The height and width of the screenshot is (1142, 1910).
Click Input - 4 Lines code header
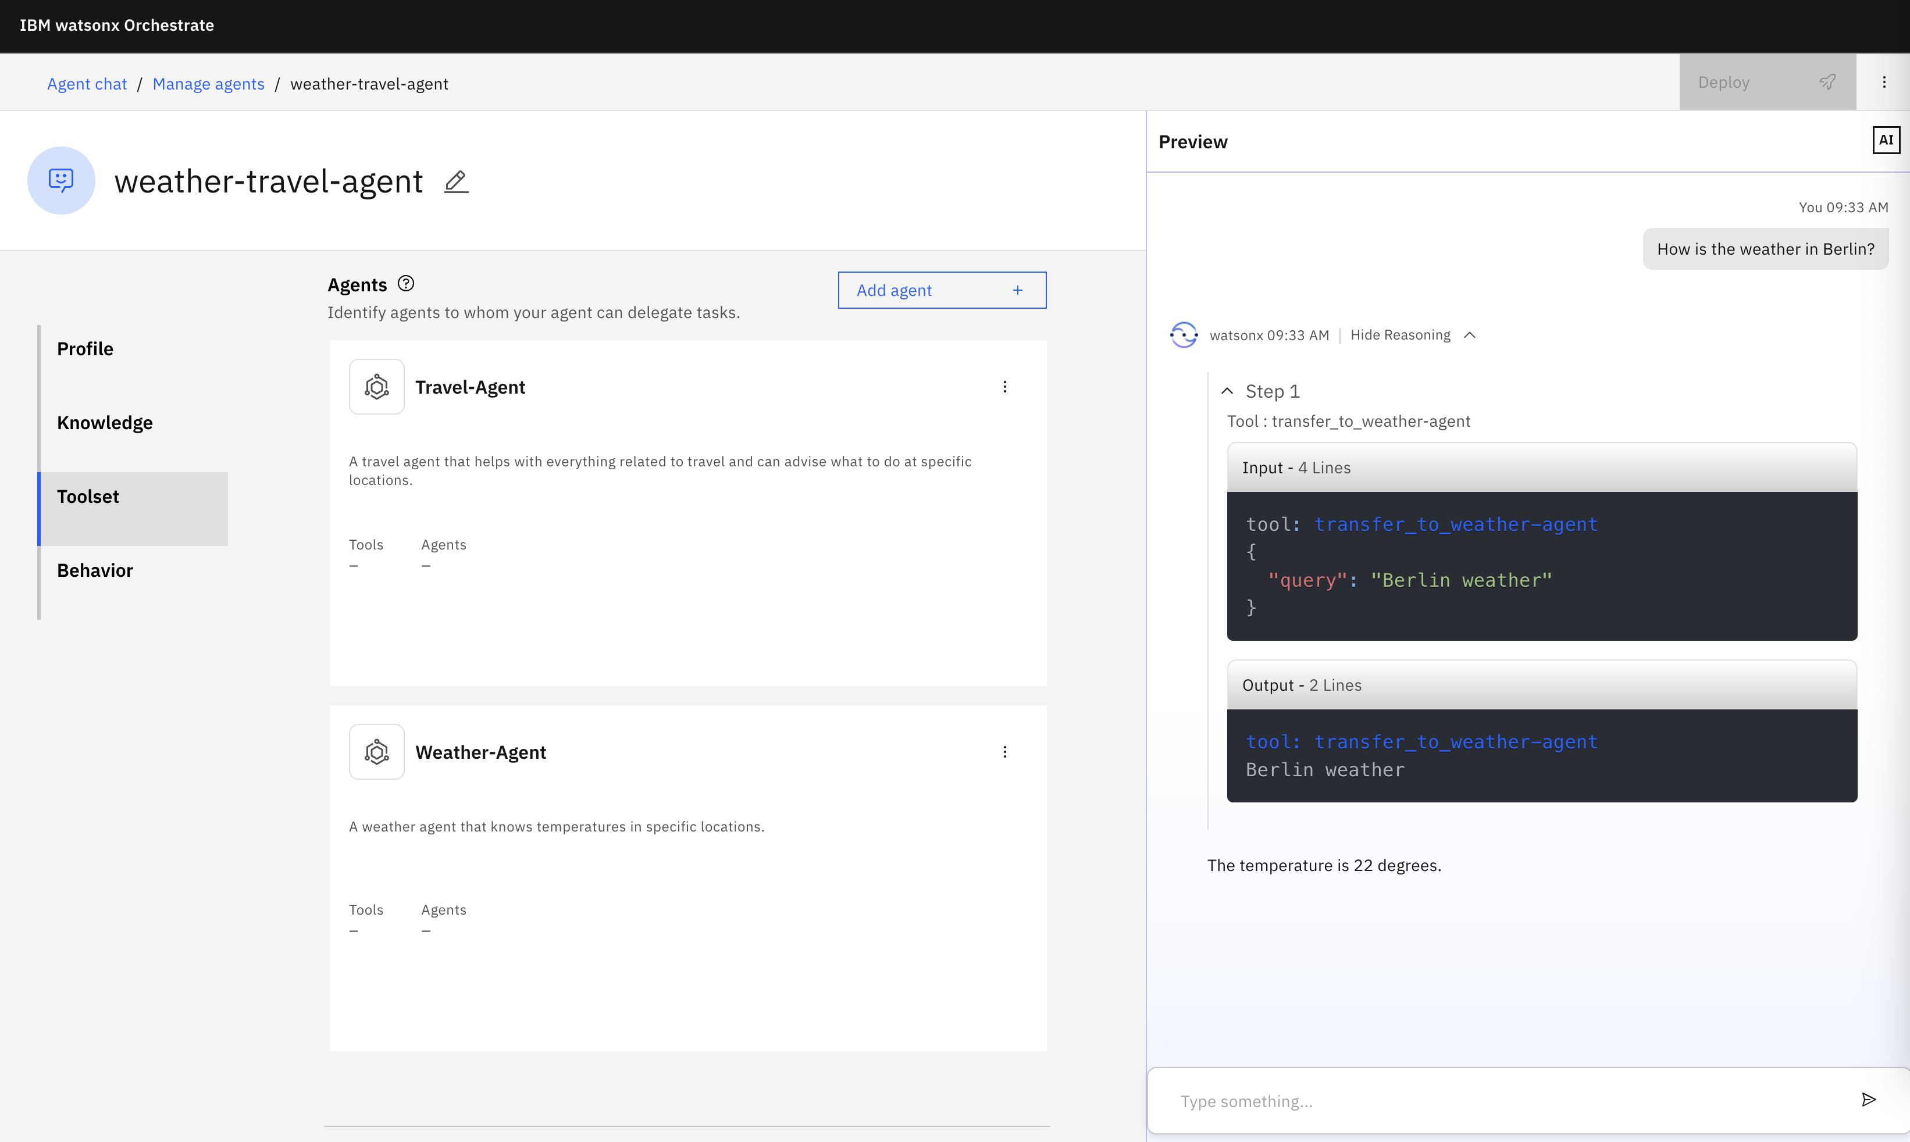point(1541,468)
